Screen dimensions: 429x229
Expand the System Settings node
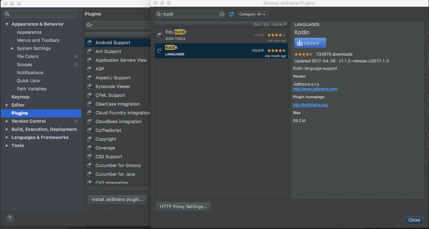click(x=12, y=49)
